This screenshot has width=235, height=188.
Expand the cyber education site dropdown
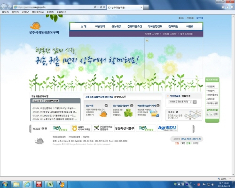(180, 102)
